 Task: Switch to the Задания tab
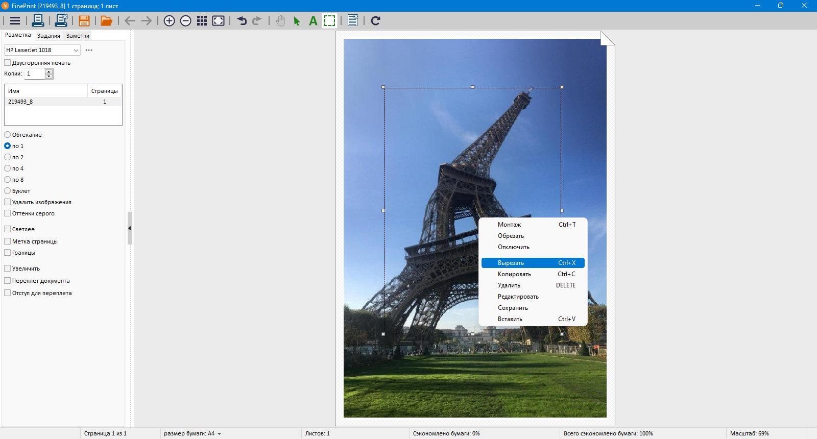(49, 36)
